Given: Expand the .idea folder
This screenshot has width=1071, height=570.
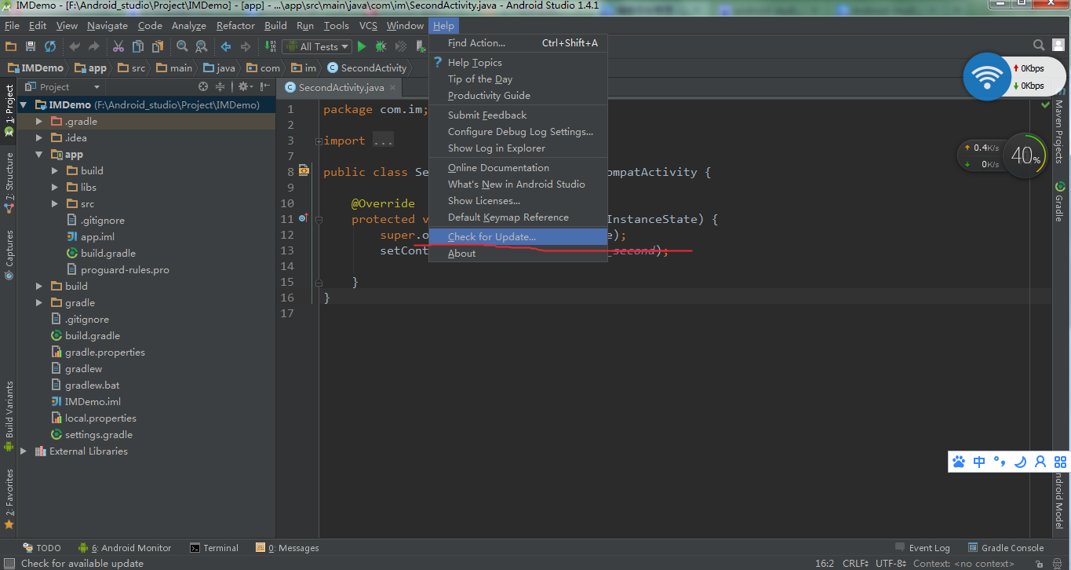Looking at the screenshot, I should click(x=39, y=138).
